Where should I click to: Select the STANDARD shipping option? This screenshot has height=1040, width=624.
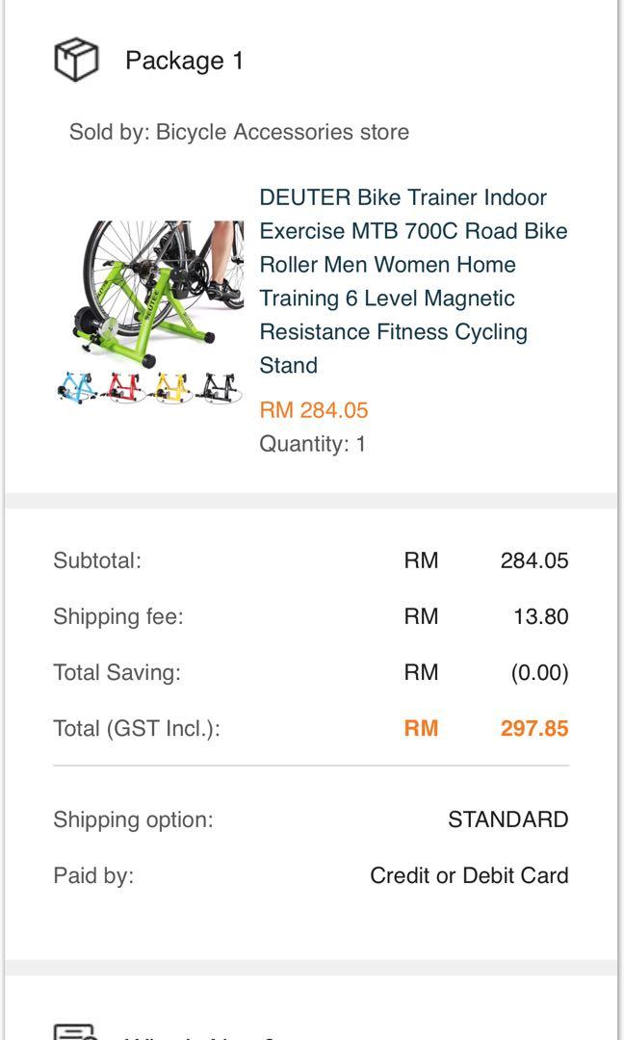coord(507,819)
